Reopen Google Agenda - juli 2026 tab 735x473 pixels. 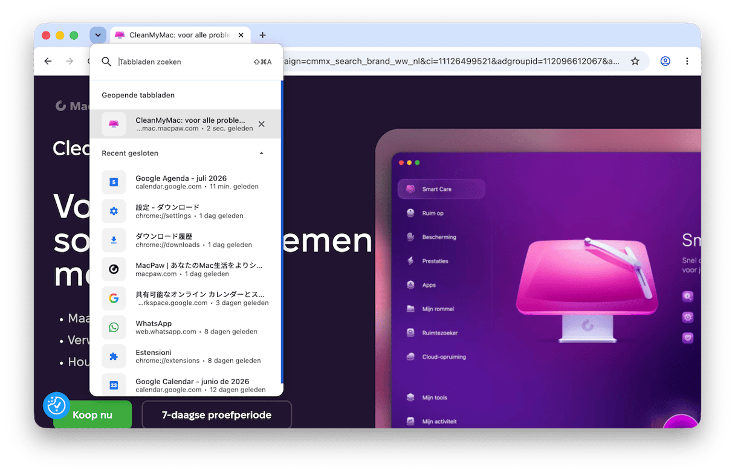tap(185, 182)
